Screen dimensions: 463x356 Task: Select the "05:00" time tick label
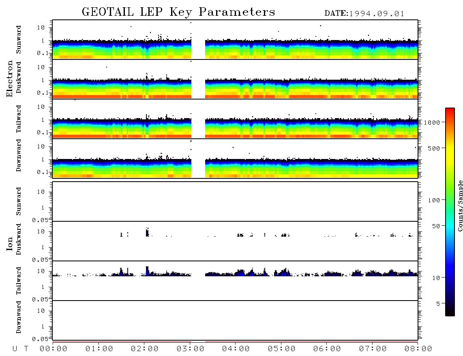tap(282, 349)
